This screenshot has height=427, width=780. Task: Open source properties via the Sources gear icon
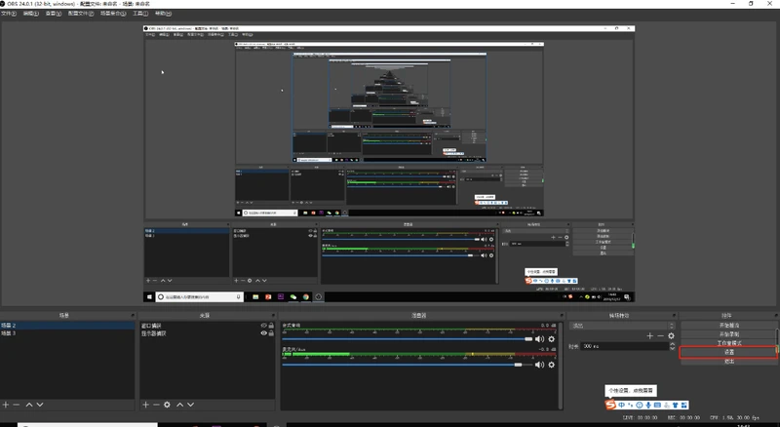pos(167,405)
